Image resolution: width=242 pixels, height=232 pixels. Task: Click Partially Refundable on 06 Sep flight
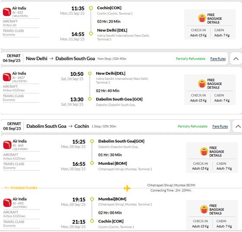190,59
